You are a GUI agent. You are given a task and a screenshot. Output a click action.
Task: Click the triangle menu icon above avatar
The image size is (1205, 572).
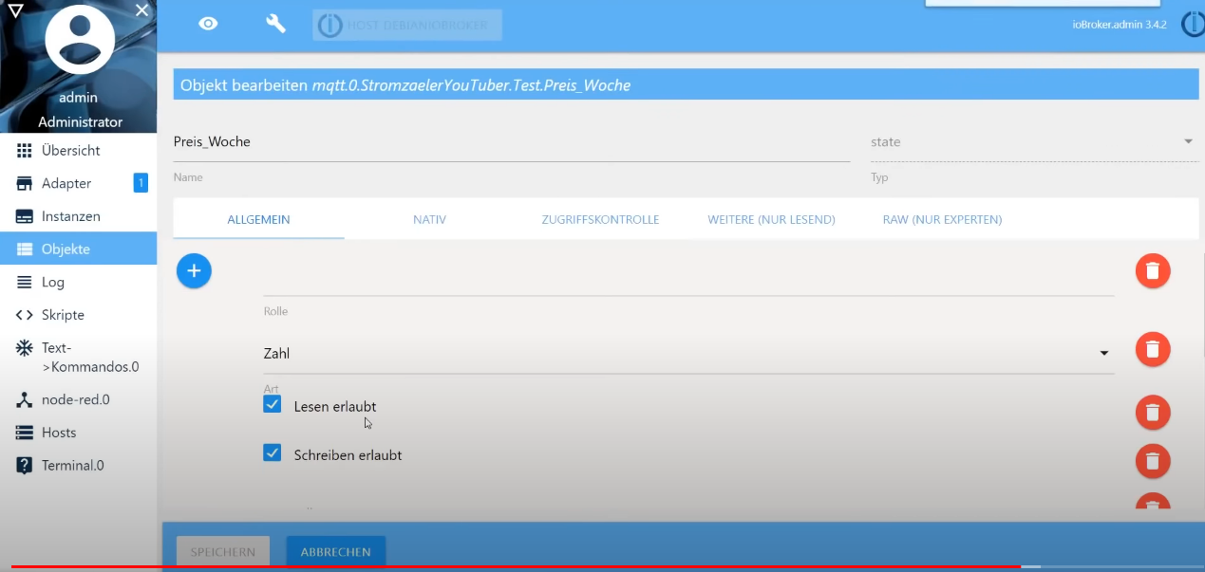click(14, 10)
